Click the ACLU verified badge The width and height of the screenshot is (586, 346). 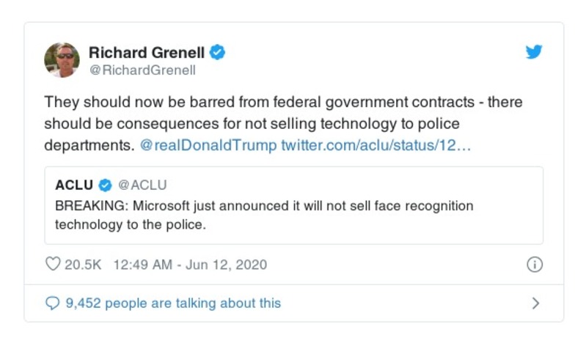pyautogui.click(x=105, y=185)
